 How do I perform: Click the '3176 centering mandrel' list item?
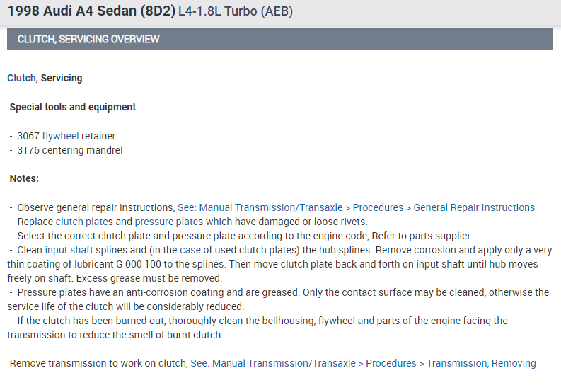tap(70, 150)
